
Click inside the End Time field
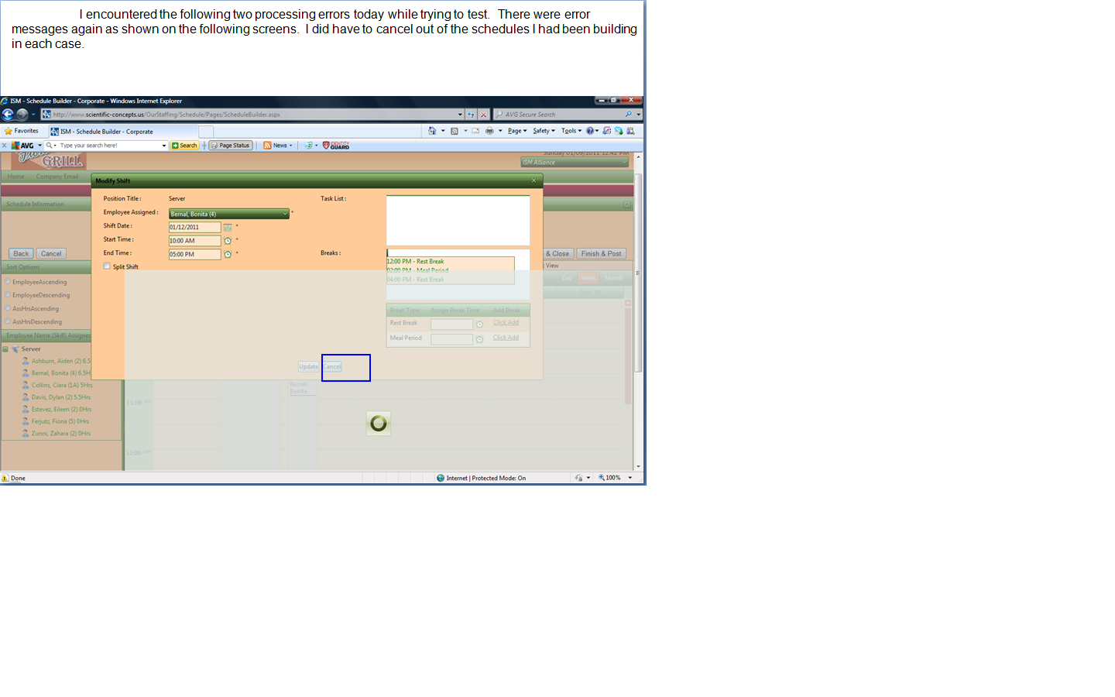click(x=195, y=254)
